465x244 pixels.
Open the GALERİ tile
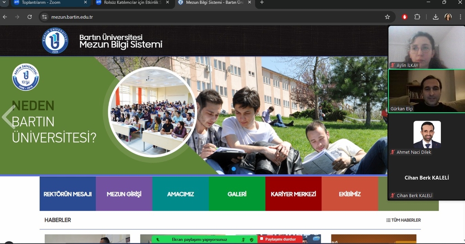237,194
